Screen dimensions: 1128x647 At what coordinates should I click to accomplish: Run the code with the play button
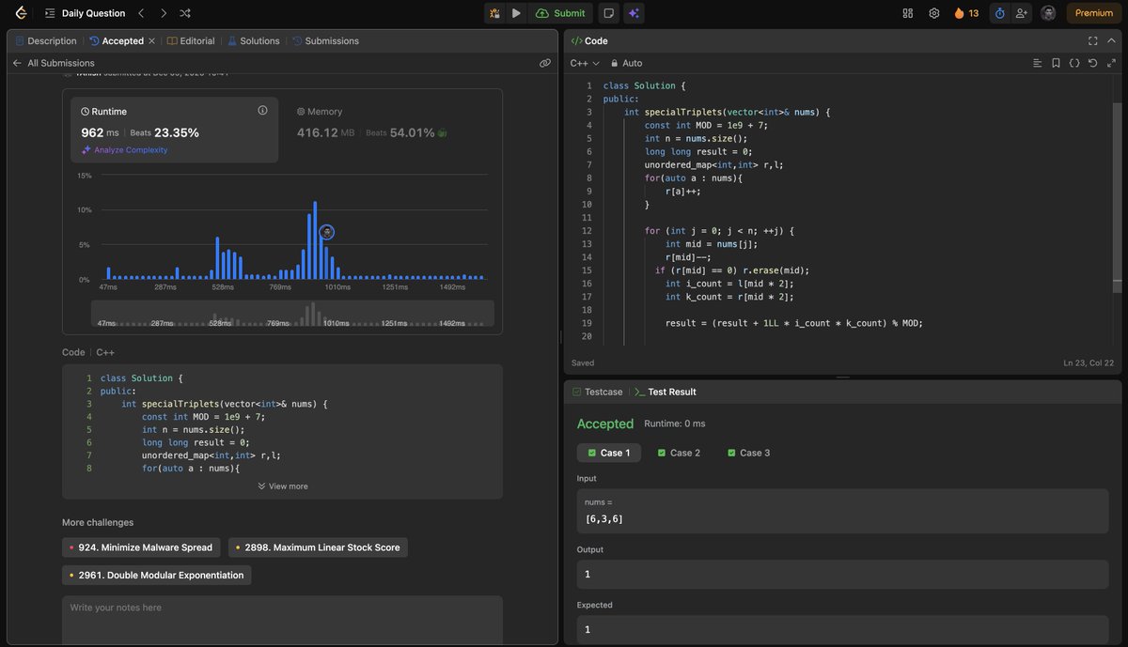pos(516,13)
